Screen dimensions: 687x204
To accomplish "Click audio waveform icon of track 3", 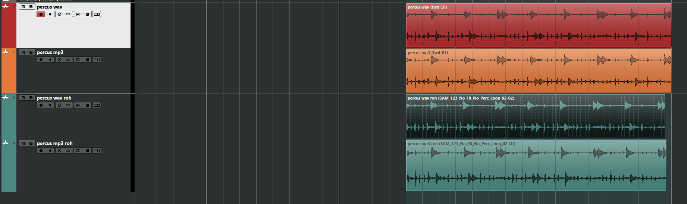I will point(5,97).
